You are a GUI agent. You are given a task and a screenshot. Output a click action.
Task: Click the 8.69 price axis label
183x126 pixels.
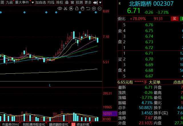[x=106, y=11]
